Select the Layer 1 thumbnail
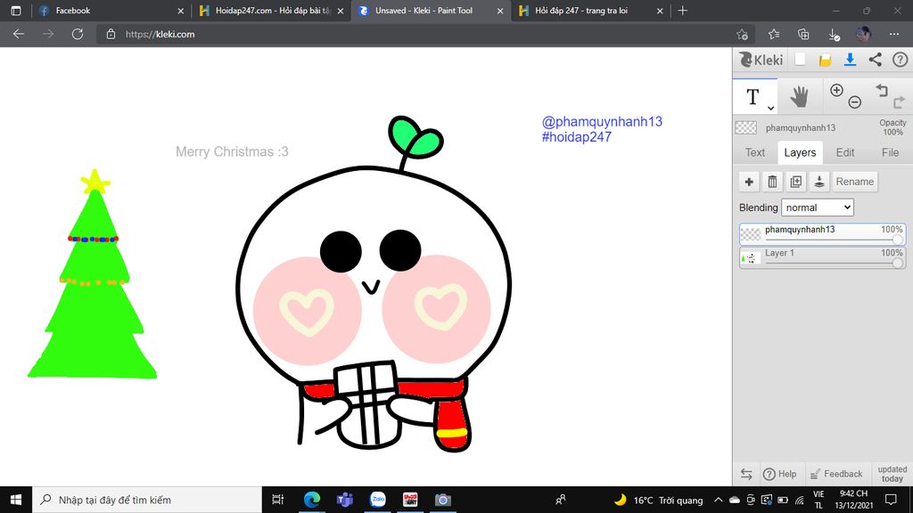This screenshot has width=913, height=513. tap(751, 258)
